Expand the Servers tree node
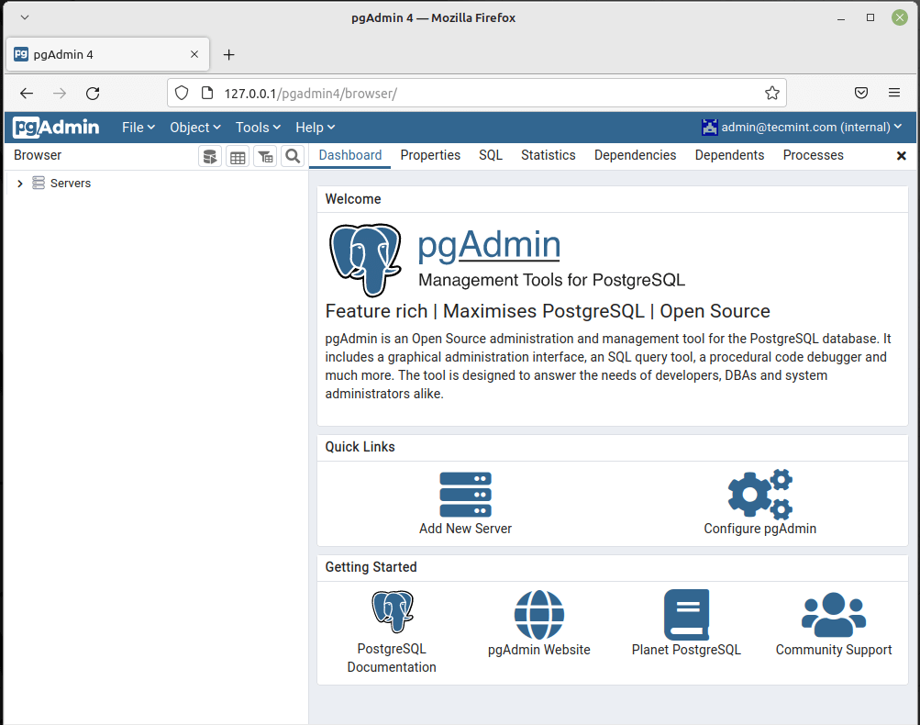This screenshot has width=920, height=725. pyautogui.click(x=20, y=184)
